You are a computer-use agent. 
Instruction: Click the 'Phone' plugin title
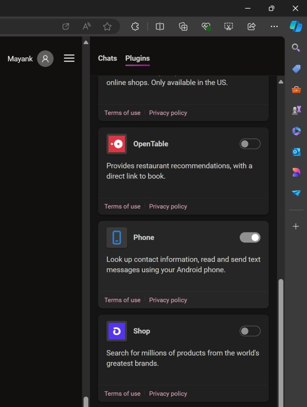pyautogui.click(x=144, y=238)
